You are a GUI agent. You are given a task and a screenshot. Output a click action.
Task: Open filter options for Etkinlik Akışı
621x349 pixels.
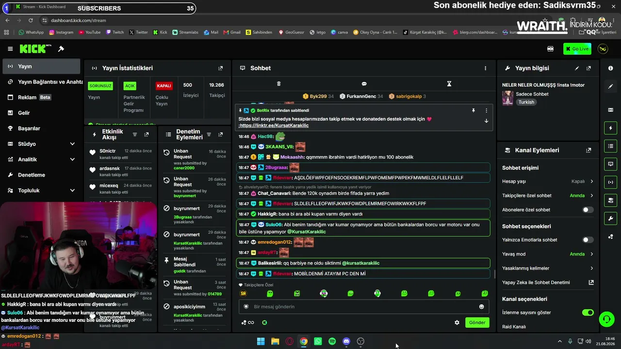click(x=135, y=135)
